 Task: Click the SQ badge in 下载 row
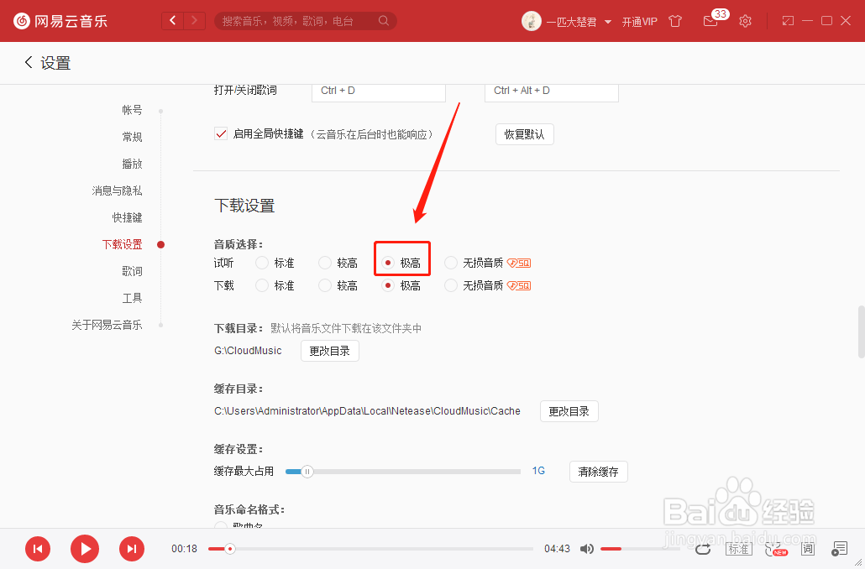tap(519, 286)
